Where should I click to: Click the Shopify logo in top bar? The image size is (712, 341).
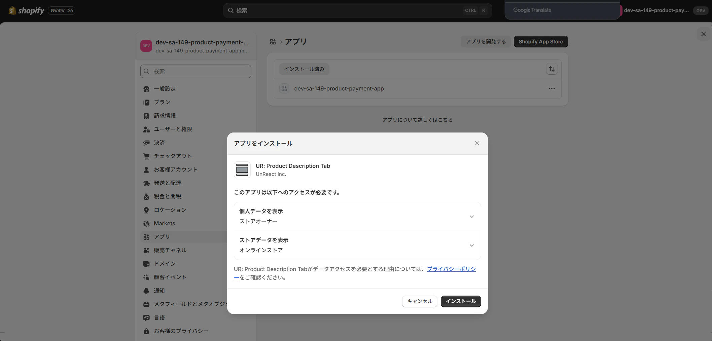[26, 10]
